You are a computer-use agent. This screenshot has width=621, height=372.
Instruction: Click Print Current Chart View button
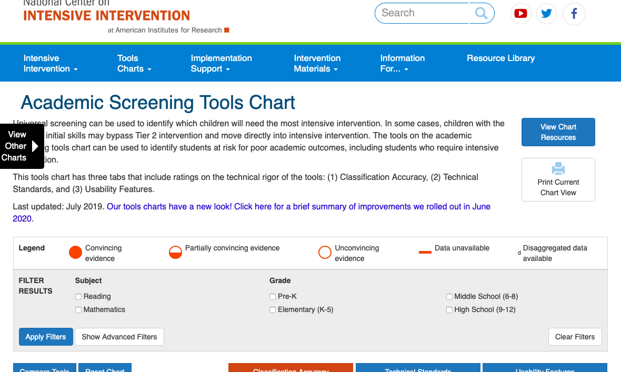click(558, 180)
